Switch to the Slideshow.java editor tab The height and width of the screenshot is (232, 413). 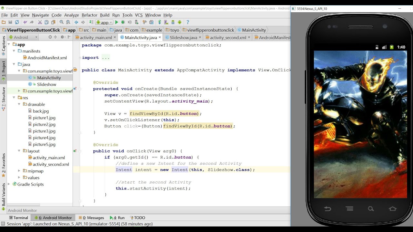[183, 37]
